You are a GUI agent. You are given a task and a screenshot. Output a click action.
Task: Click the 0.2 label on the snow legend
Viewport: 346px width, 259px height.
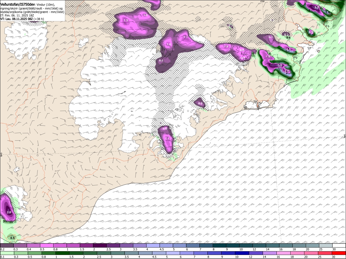(x=2, y=249)
